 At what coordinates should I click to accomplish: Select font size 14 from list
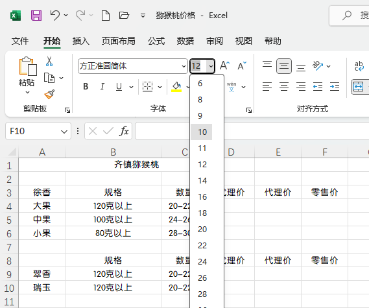pyautogui.click(x=202, y=181)
